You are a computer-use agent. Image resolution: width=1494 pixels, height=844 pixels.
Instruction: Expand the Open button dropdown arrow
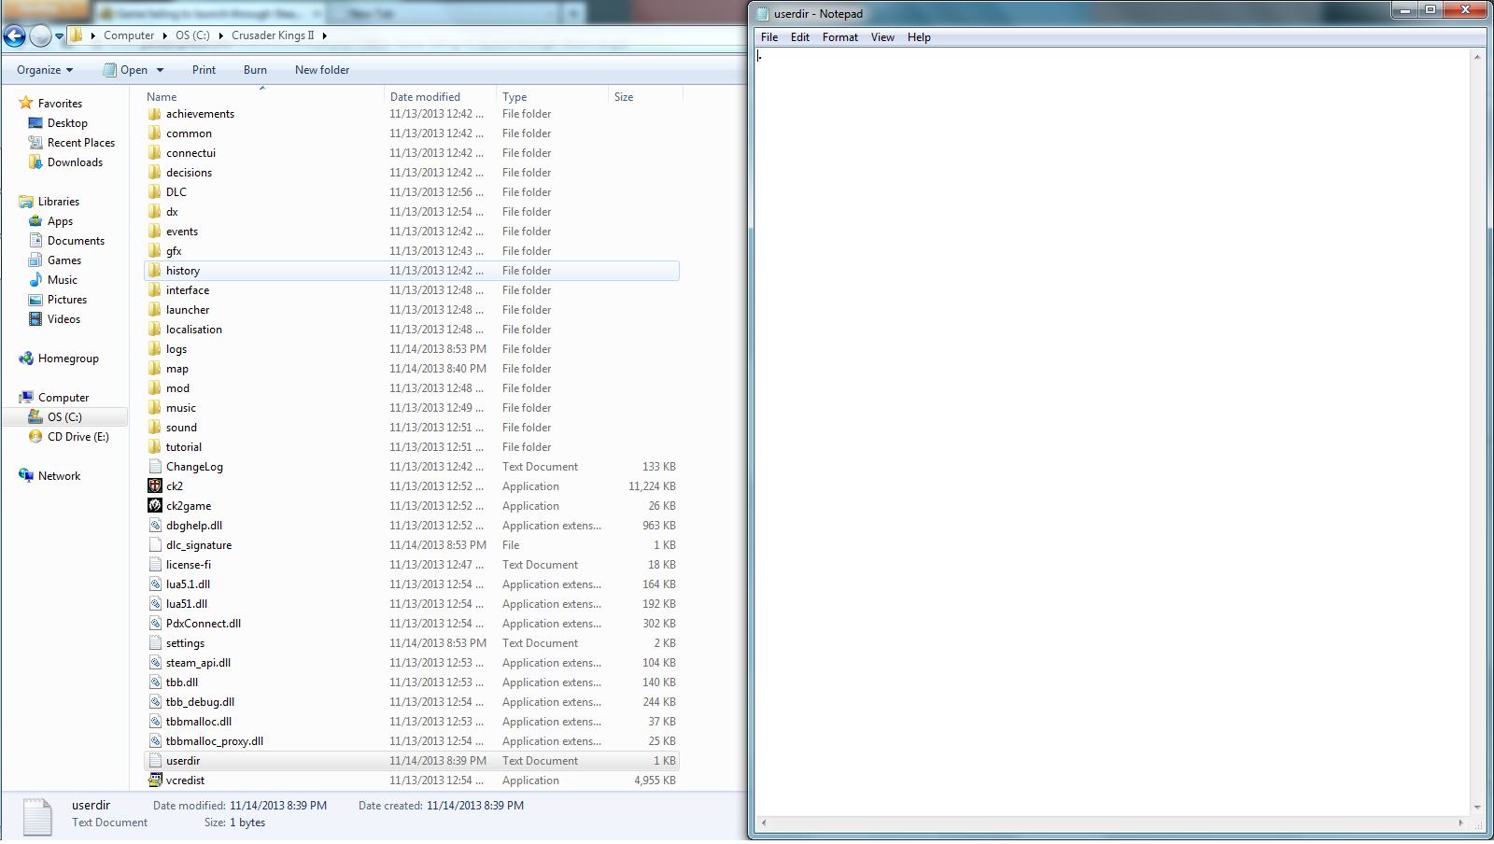(x=161, y=70)
